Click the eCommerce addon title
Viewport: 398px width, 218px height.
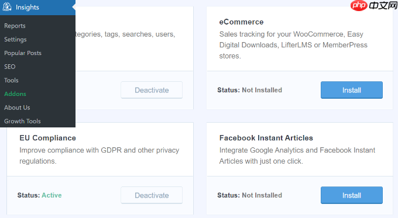(241, 22)
